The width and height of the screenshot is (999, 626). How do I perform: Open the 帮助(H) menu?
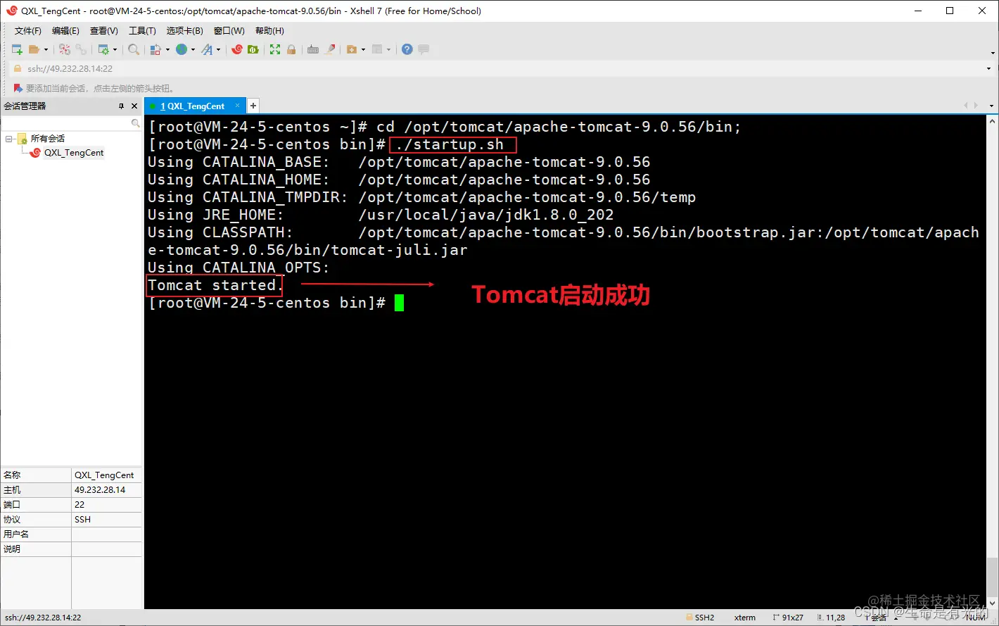(x=269, y=31)
